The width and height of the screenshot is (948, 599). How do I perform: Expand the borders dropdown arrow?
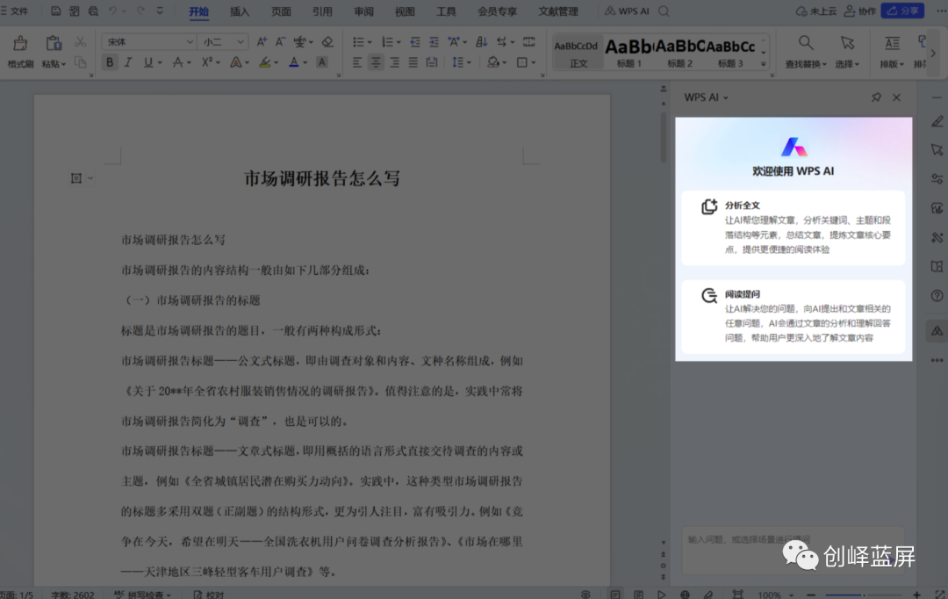tap(534, 62)
